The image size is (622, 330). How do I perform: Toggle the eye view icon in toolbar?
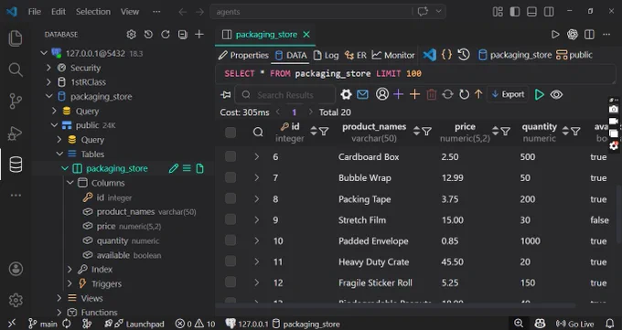pos(556,94)
